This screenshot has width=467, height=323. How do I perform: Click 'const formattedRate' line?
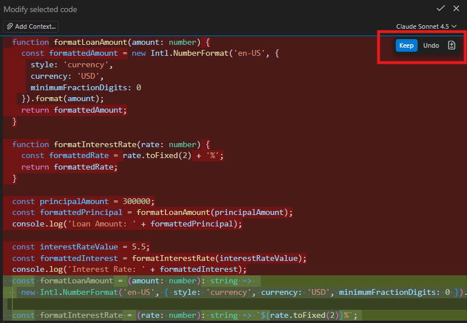[122, 156]
